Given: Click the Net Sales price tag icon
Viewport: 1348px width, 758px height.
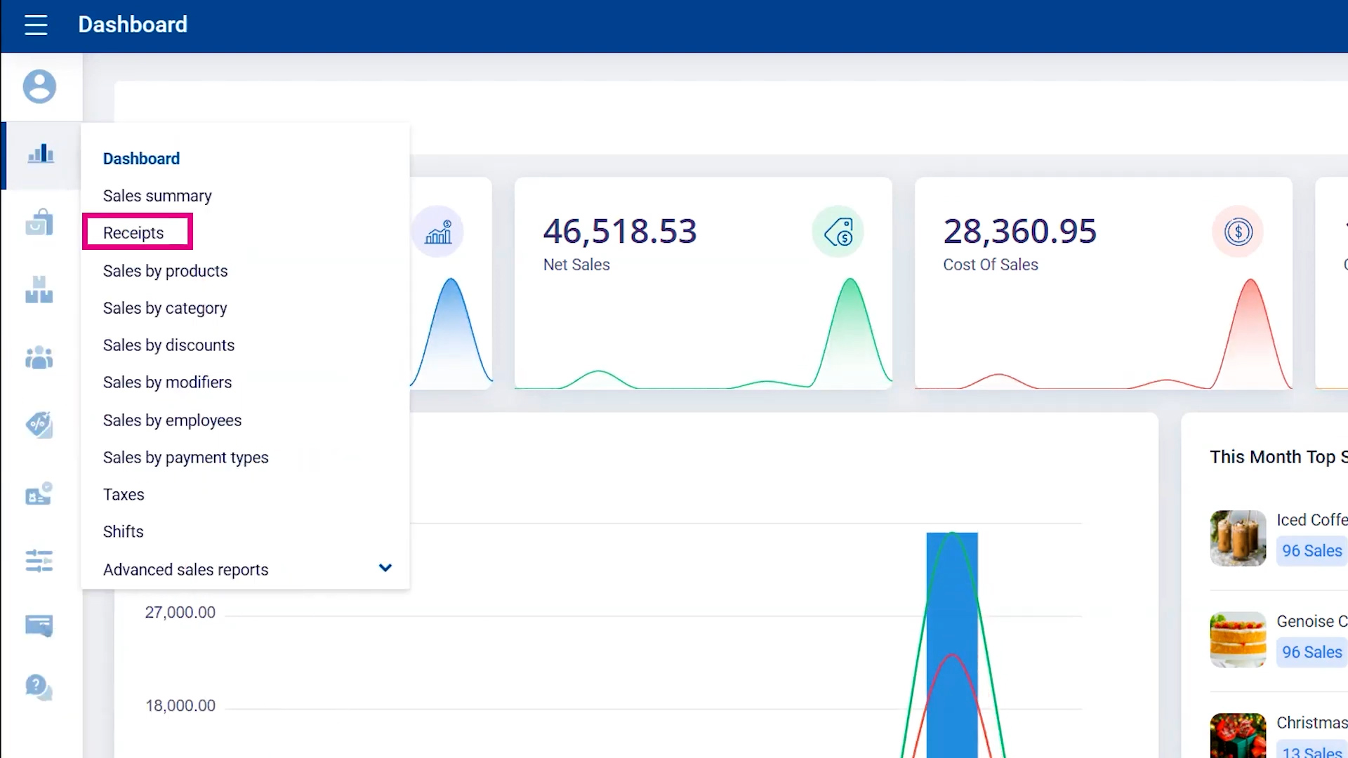Looking at the screenshot, I should coord(838,232).
